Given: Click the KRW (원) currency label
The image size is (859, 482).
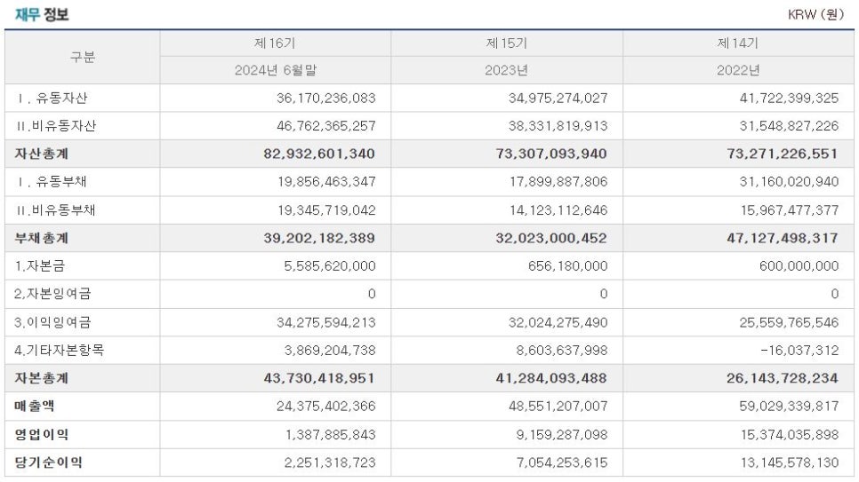Looking at the screenshot, I should (x=815, y=15).
